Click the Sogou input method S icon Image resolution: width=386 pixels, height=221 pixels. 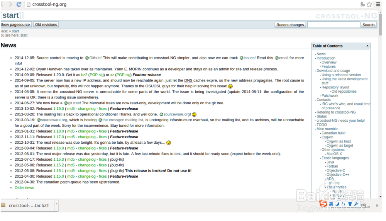(x=323, y=204)
